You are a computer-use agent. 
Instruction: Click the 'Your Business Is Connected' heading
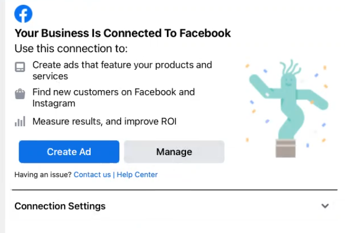coord(123,33)
